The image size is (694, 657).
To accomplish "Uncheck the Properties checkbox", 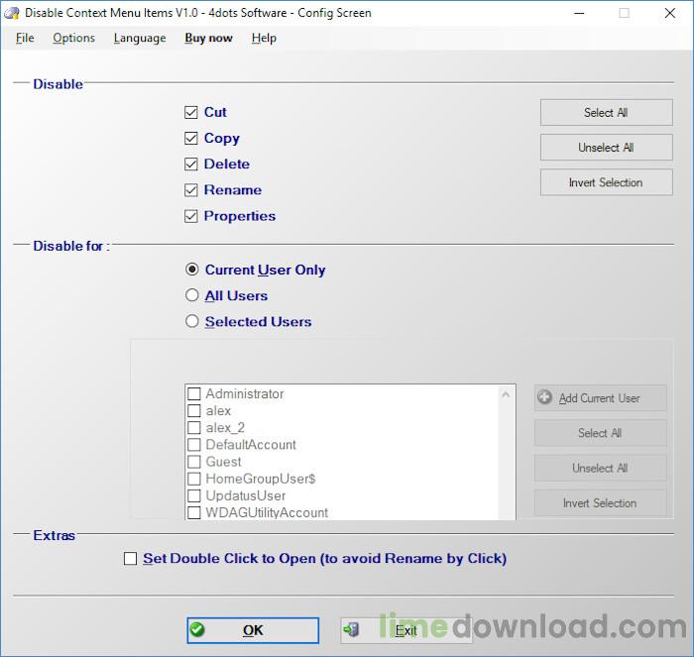I will click(191, 216).
